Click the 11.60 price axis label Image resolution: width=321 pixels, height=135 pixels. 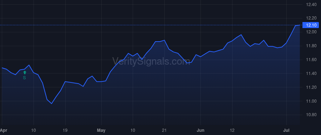(x=311, y=60)
